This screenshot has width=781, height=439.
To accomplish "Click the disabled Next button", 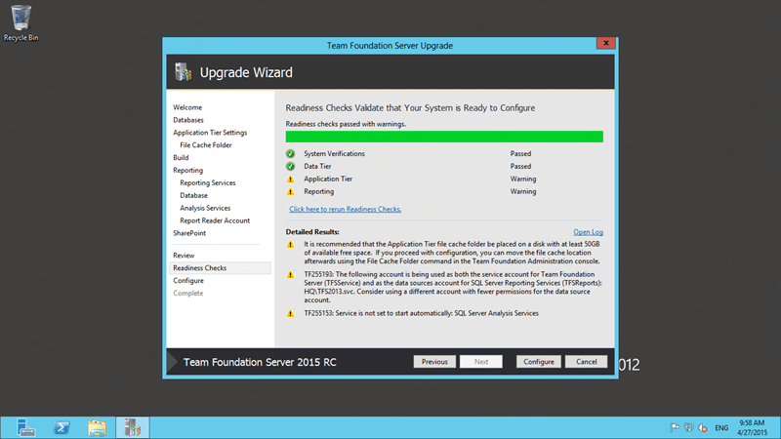I will (481, 362).
